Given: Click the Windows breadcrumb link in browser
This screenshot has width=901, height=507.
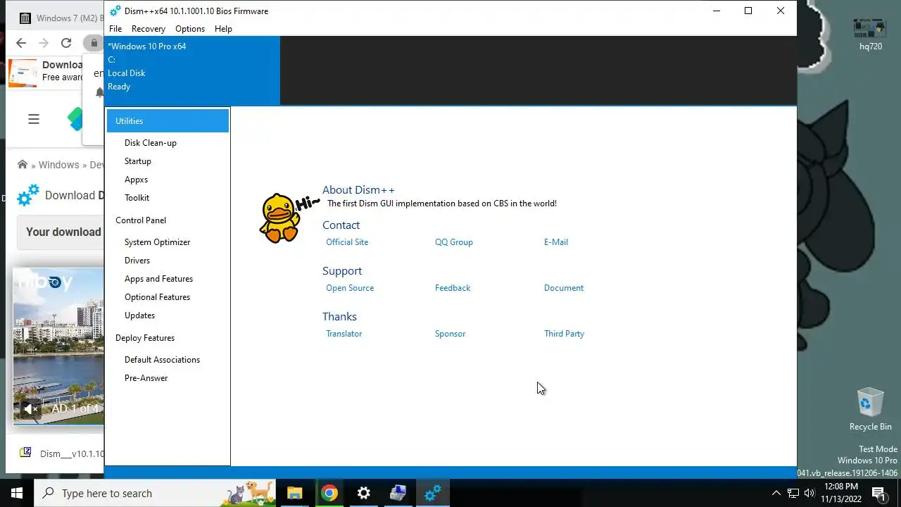Looking at the screenshot, I should coord(58,165).
